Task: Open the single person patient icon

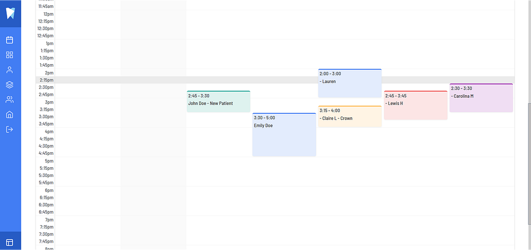Action: point(9,70)
